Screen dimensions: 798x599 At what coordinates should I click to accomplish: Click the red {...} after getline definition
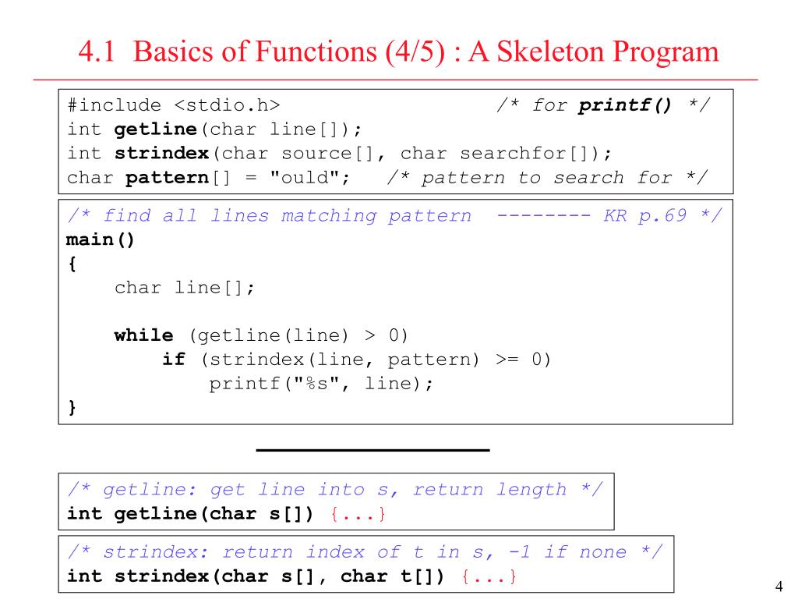(358, 513)
